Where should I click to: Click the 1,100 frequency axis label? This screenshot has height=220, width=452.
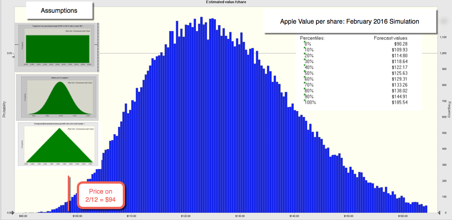tap(443, 37)
